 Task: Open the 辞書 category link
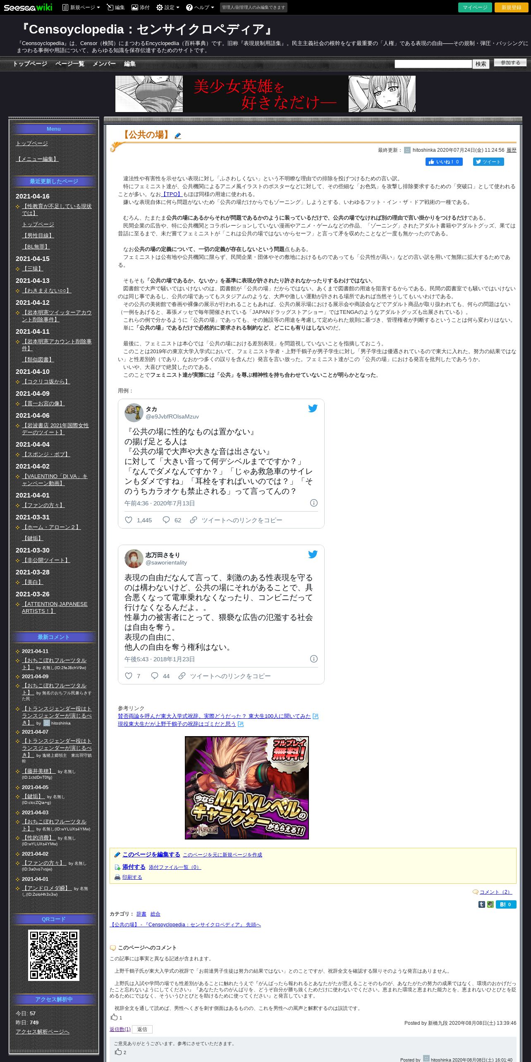point(141,914)
